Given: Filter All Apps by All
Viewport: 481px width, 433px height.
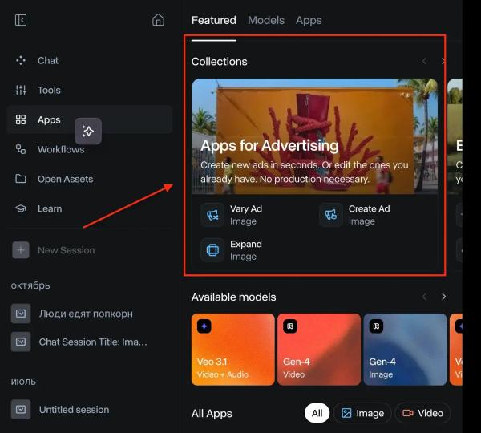Looking at the screenshot, I should pos(317,413).
